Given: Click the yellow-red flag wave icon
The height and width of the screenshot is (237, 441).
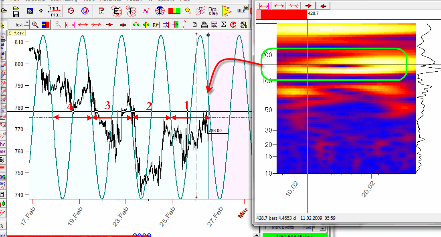Looking at the screenshot, I should click(x=227, y=11).
